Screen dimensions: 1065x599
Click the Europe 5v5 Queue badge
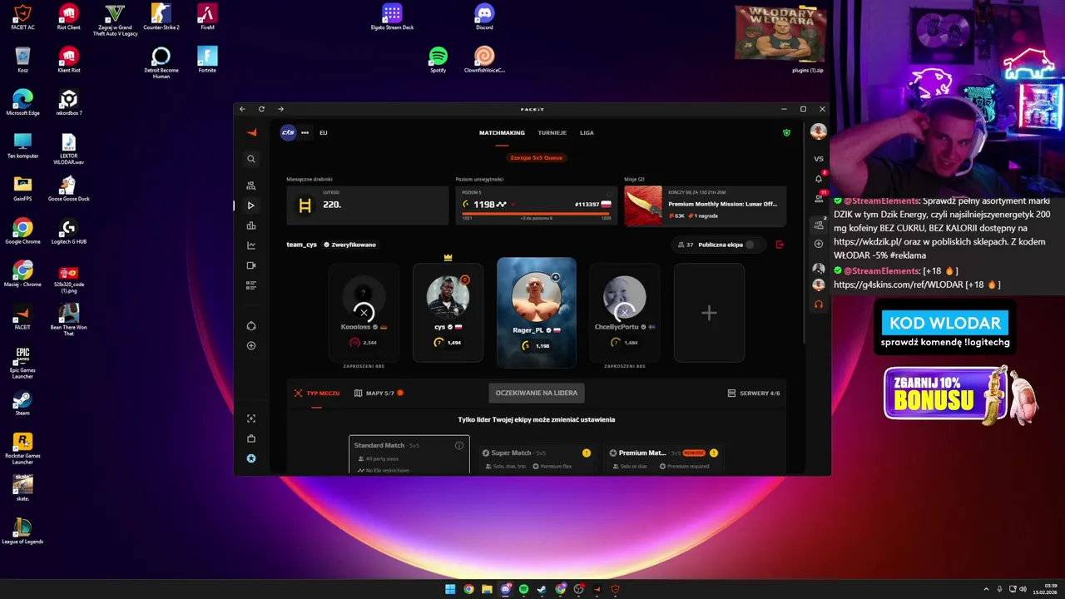(x=536, y=157)
